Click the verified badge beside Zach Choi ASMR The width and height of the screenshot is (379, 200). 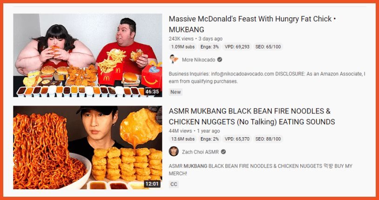pyautogui.click(x=223, y=152)
